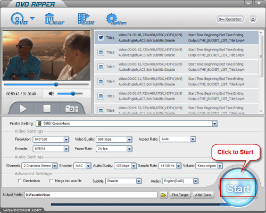The image size is (266, 213).
Task: Check the Title6 checkbox
Action: 101,110
